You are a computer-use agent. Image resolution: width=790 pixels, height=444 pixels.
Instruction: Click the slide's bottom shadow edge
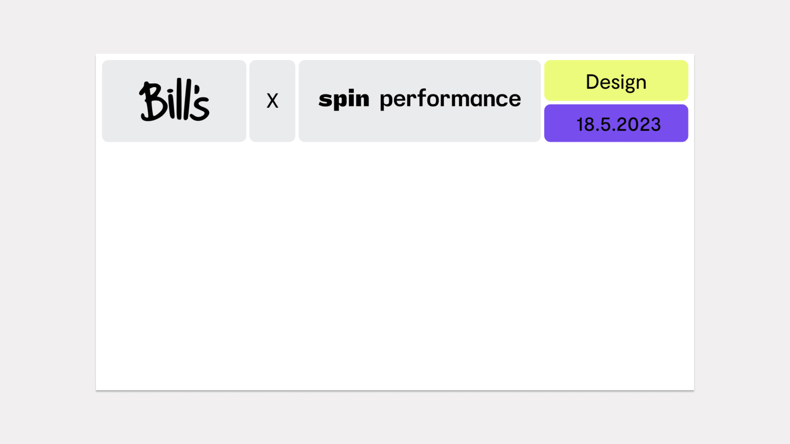395,391
